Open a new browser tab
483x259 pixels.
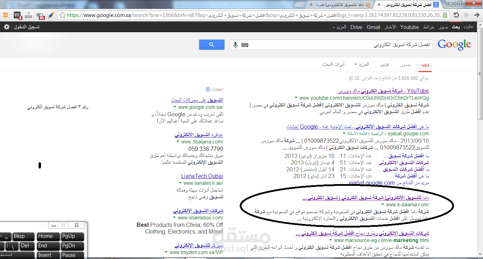pyautogui.click(x=300, y=4)
